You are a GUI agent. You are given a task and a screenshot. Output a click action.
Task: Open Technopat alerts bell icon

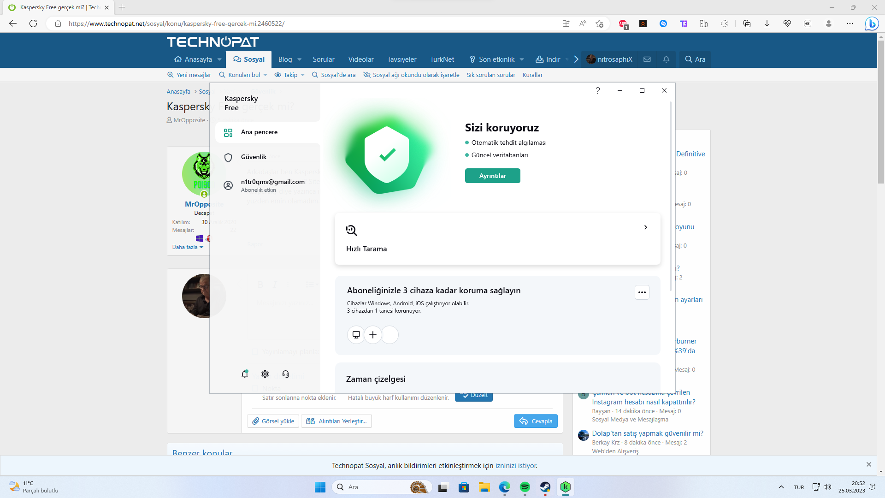(666, 59)
